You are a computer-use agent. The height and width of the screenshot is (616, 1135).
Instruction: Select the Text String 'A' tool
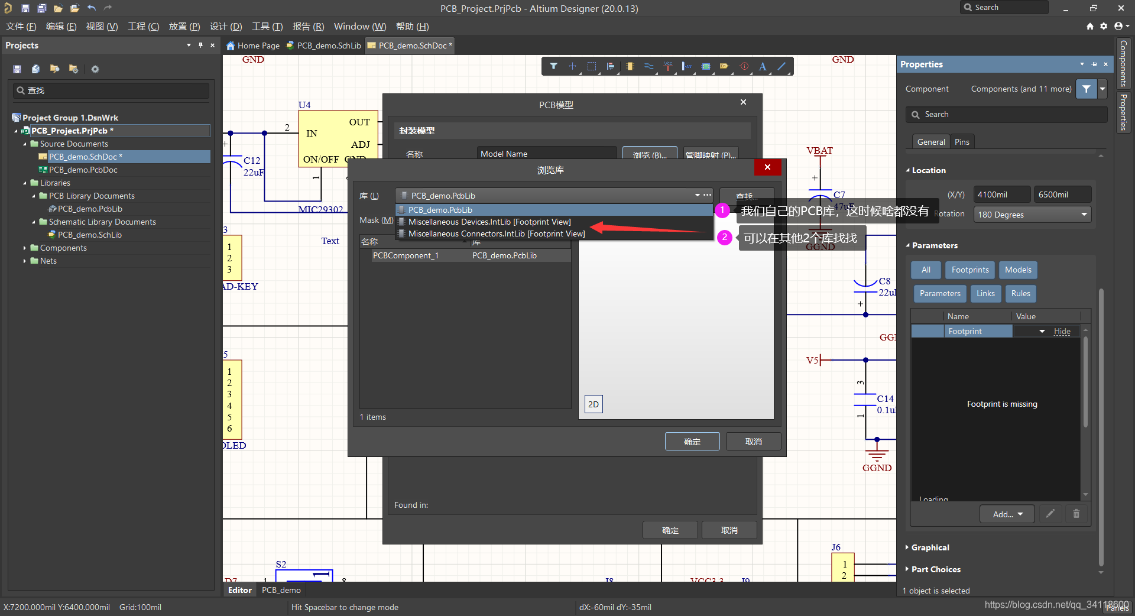coord(763,66)
